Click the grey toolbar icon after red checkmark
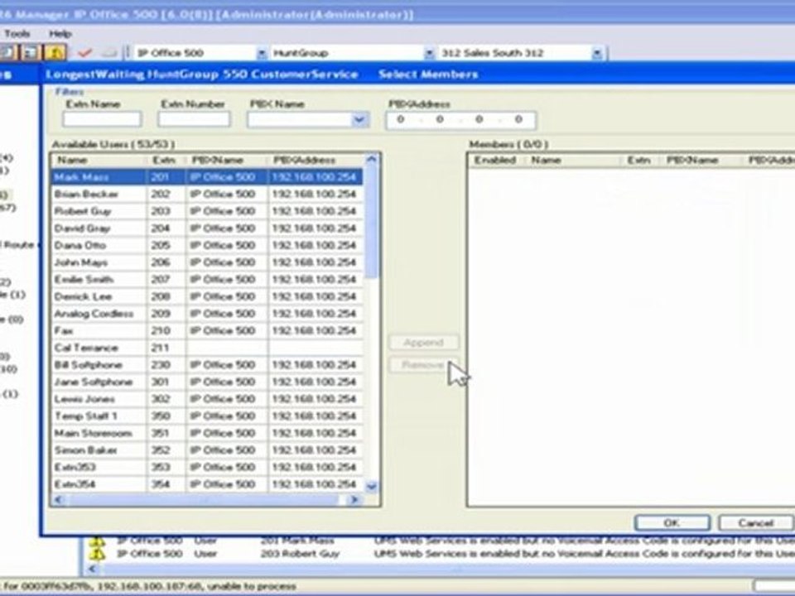Viewport: 795px width, 596px height. [109, 53]
